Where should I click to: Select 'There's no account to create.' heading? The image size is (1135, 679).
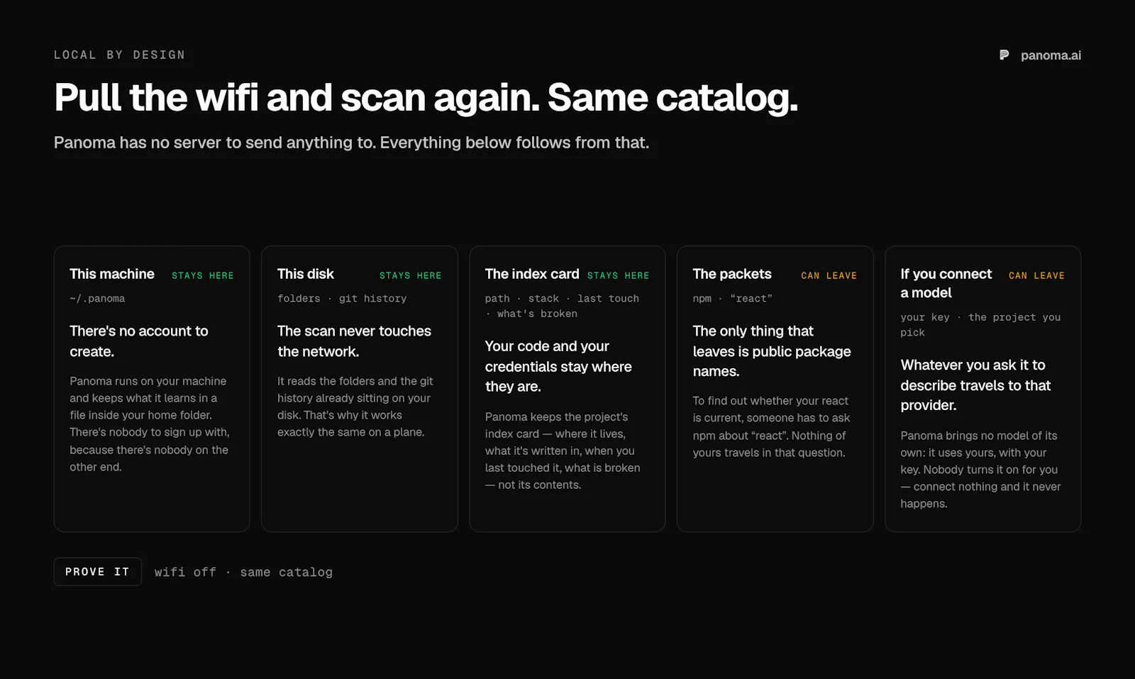pyautogui.click(x=139, y=341)
